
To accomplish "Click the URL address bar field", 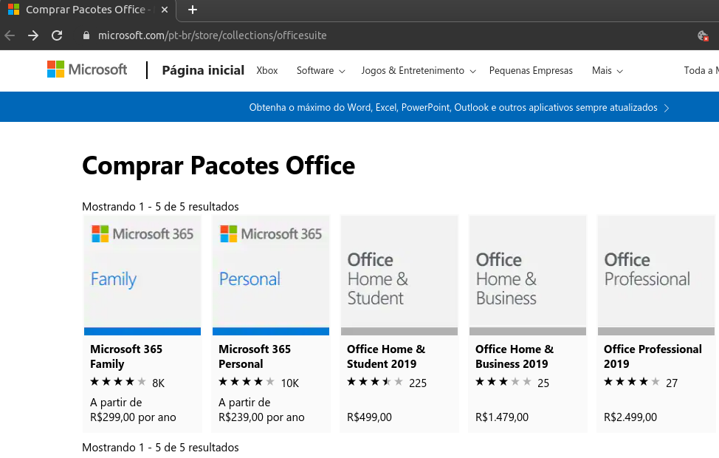I will (369, 35).
